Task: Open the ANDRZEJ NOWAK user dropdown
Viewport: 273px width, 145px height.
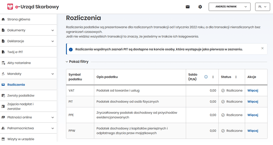Action: (229, 7)
